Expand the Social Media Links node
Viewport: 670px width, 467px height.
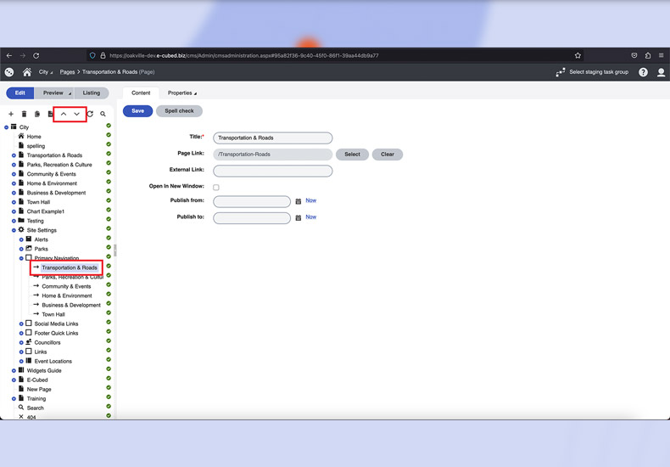21,324
